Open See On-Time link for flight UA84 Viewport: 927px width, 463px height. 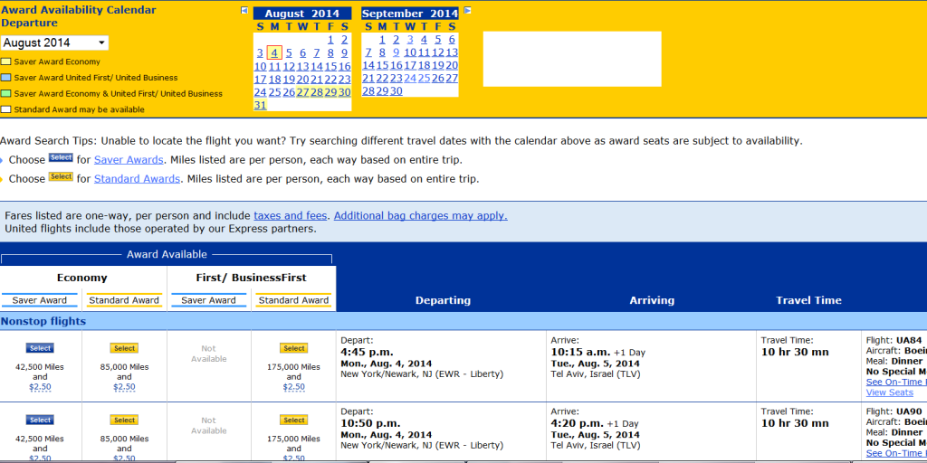point(896,383)
